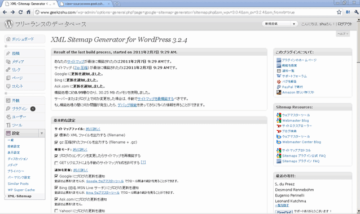The width and height of the screenshot is (360, 214).
Task: Open the サイトマップ link in build results
Action: tap(76, 61)
